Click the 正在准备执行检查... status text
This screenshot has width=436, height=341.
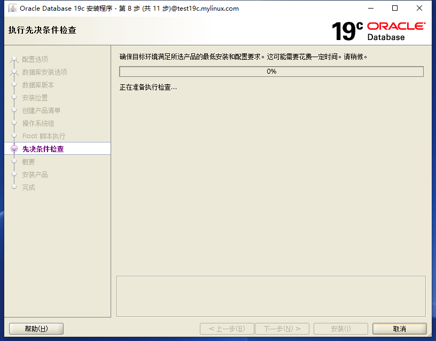[148, 87]
